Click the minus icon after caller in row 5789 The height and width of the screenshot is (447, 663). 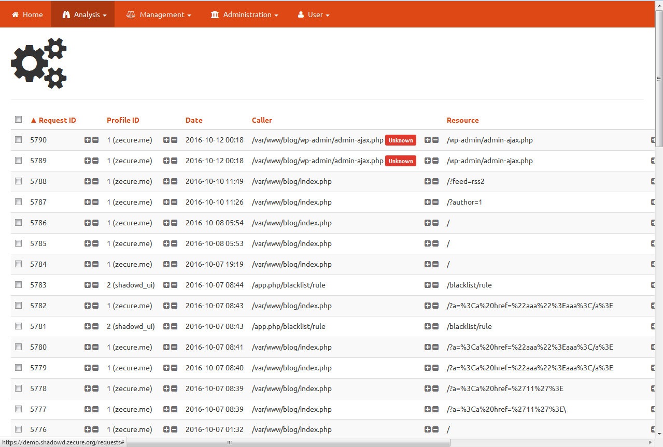[435, 161]
